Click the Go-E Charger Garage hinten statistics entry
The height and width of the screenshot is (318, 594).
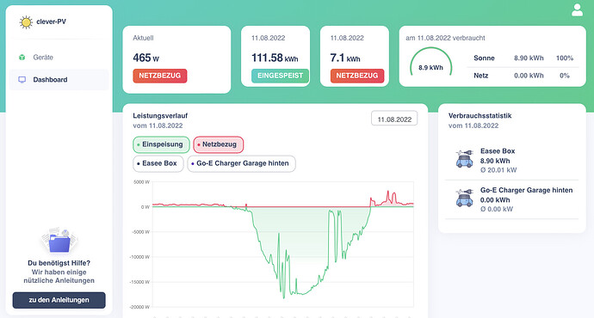(x=512, y=199)
